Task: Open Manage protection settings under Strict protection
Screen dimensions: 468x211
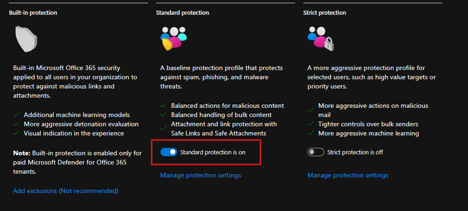Action: pyautogui.click(x=348, y=175)
